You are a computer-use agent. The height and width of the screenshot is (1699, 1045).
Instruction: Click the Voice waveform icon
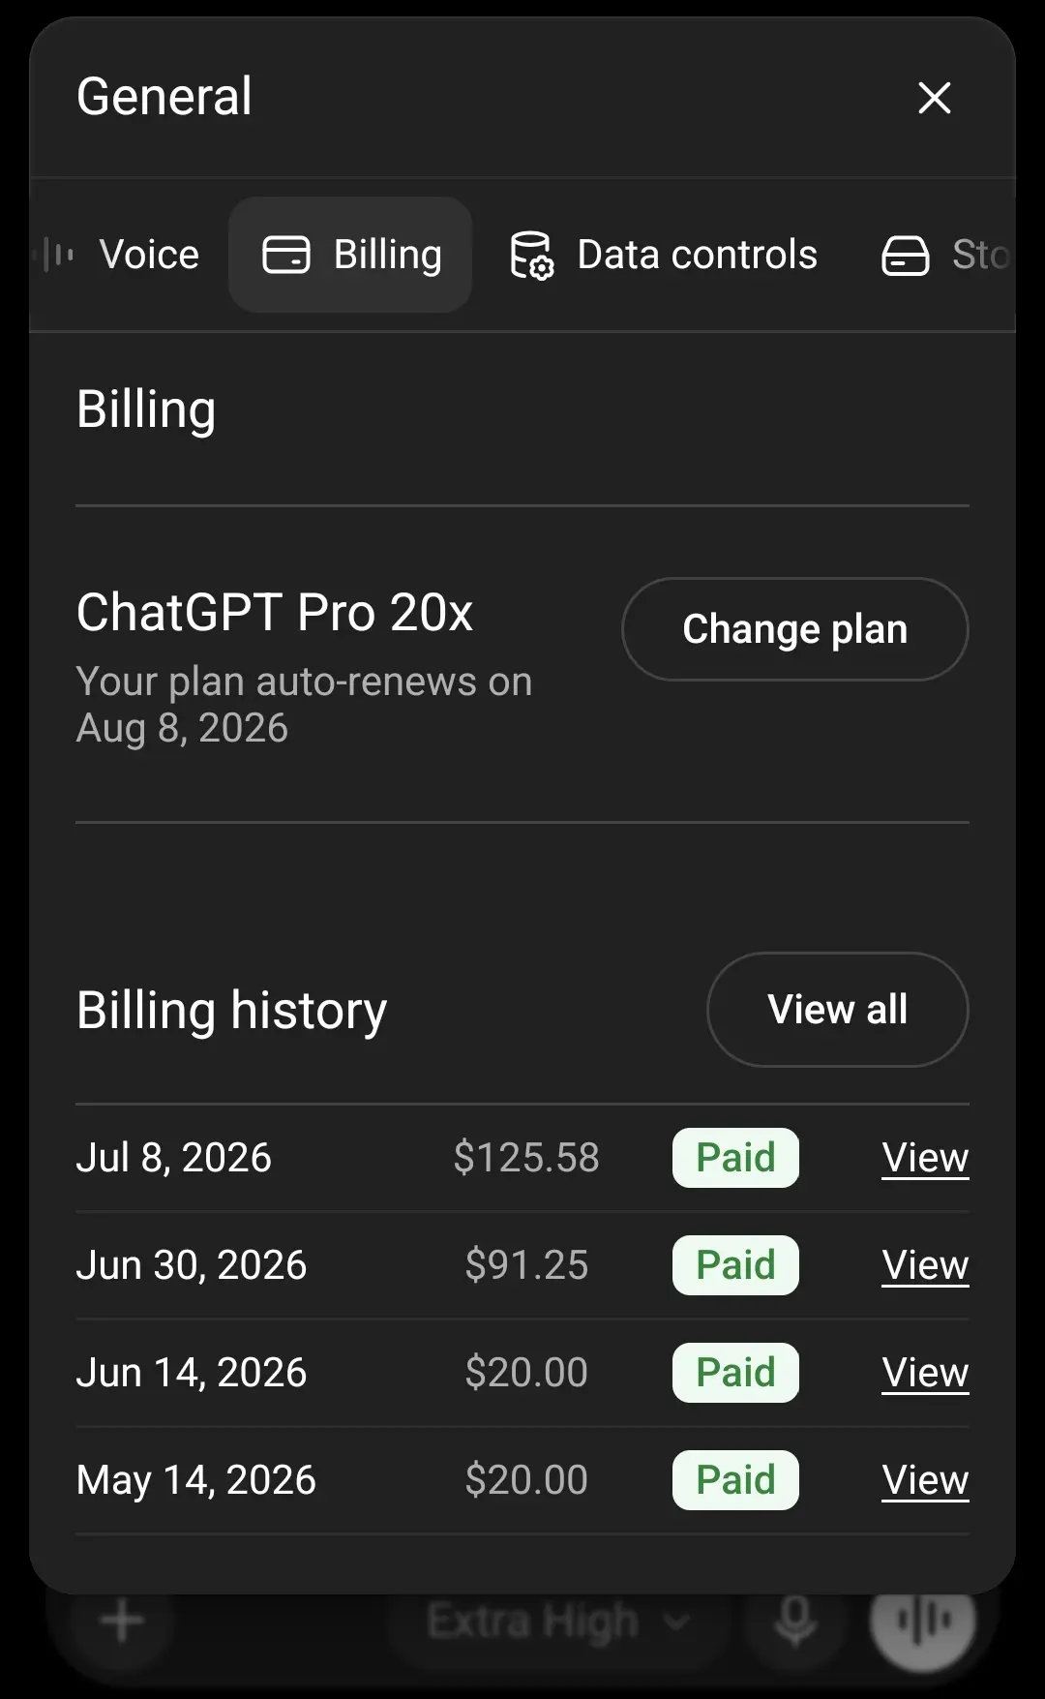click(58, 255)
